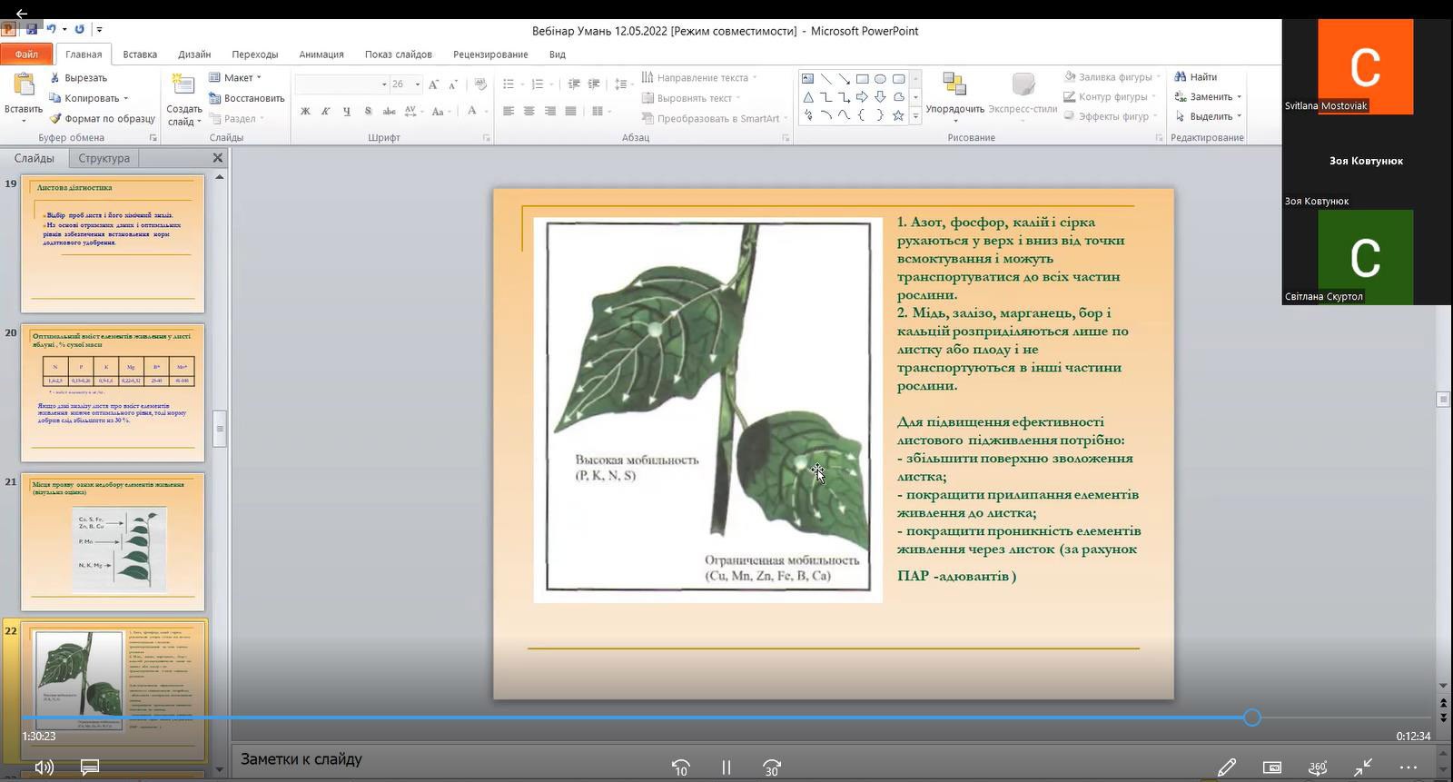Toggle bold (Ж) formatting
This screenshot has height=782, width=1453.
coord(305,111)
